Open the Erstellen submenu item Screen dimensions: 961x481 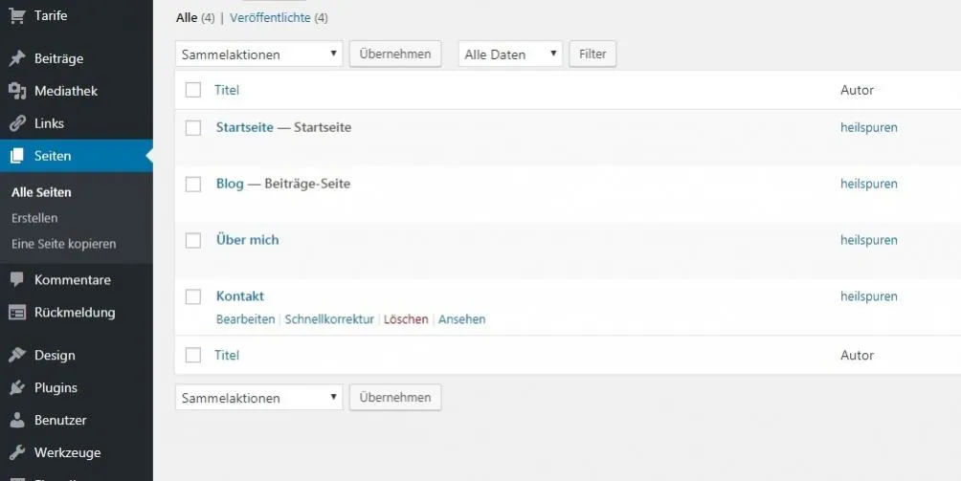34,218
